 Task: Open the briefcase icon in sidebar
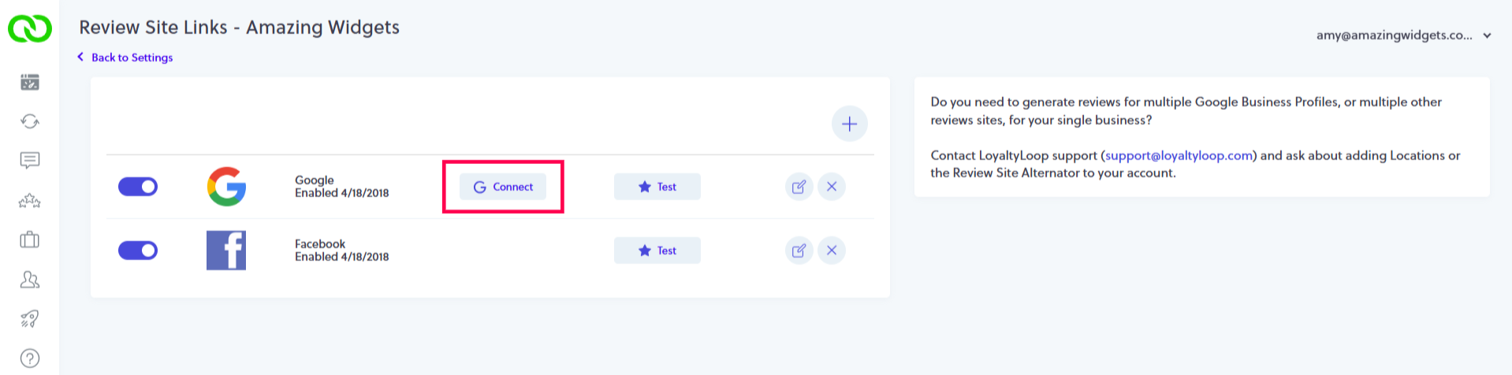coord(30,239)
